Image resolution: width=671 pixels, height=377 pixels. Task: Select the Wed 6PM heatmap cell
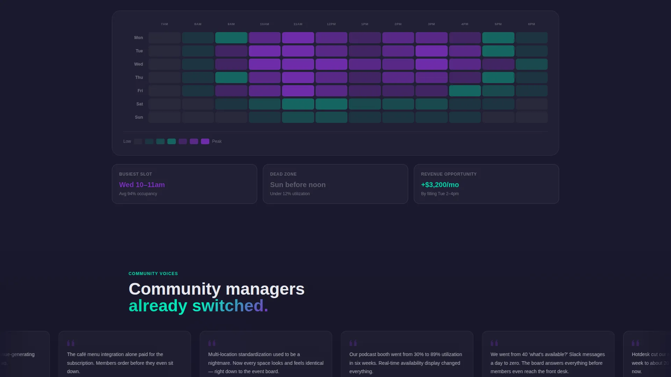pyautogui.click(x=532, y=64)
